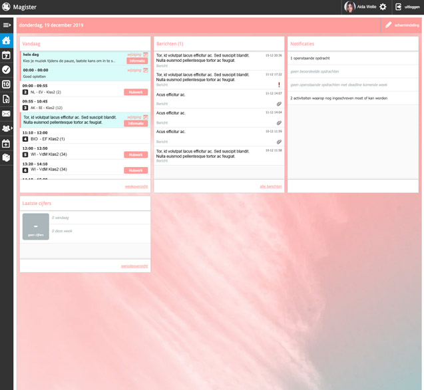The image size is (424, 390).
Task: Click Aida Welle's profile avatar
Action: pos(349,7)
